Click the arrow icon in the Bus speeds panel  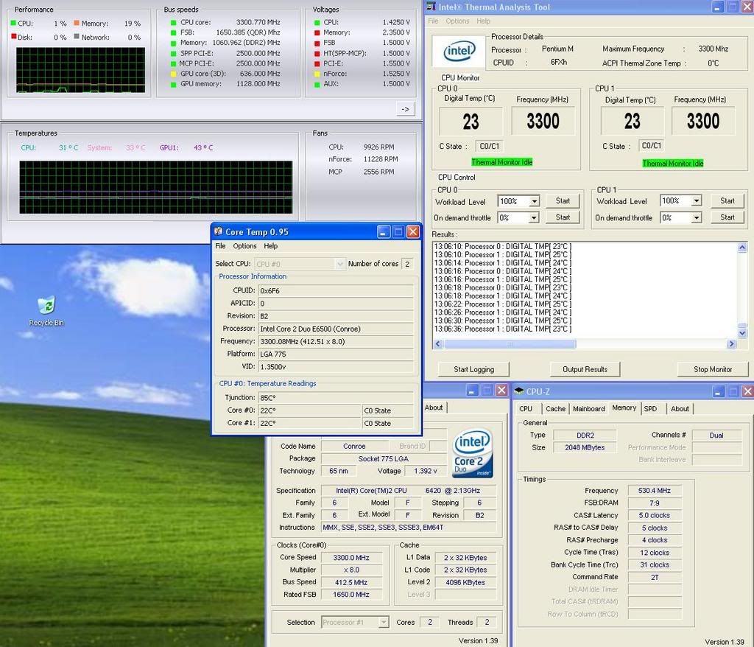(x=404, y=108)
